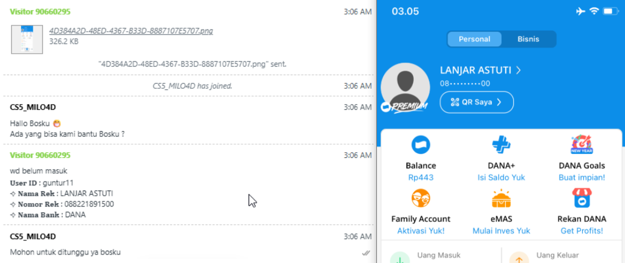Screen dimensions: 625x263
Task: Open the QR Saya button
Action: pyautogui.click(x=476, y=102)
